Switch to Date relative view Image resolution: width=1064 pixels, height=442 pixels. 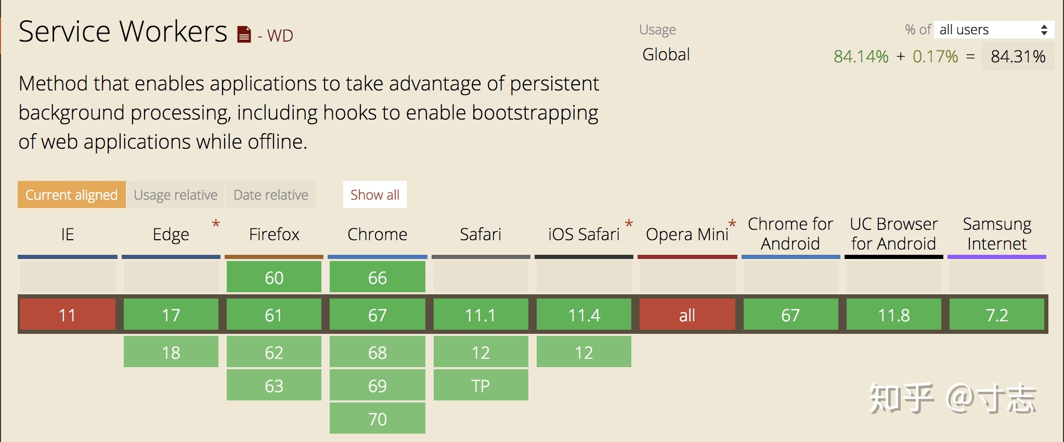coord(271,194)
